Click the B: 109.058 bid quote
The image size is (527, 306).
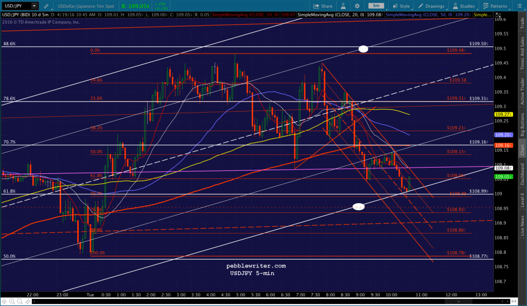(x=135, y=6)
